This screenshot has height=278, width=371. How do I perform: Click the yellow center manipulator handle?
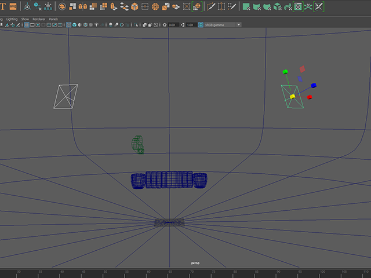[x=293, y=97]
